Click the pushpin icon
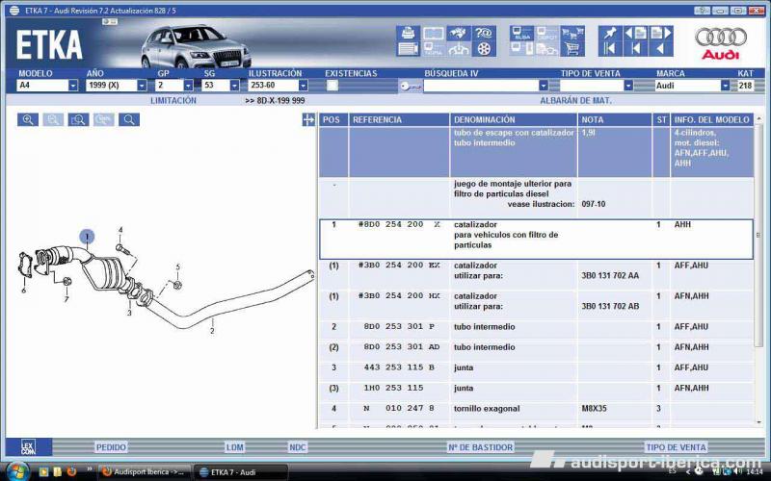The width and height of the screenshot is (771, 481). point(610,34)
